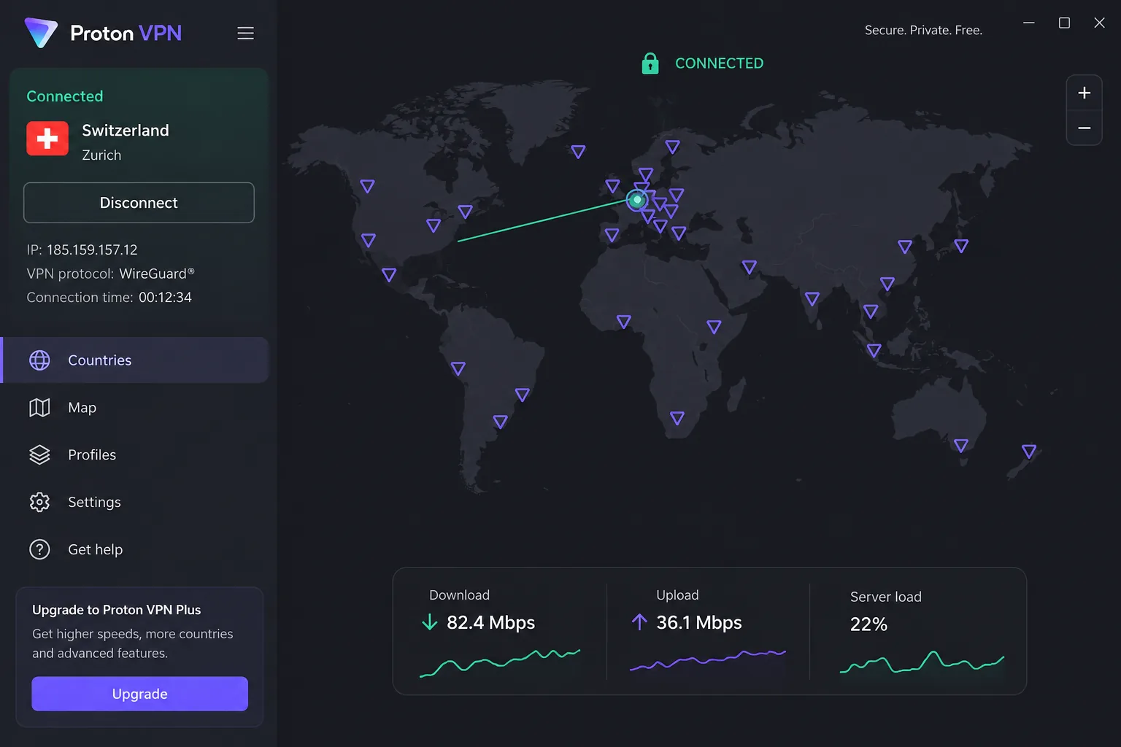The image size is (1121, 747).
Task: Disconnect from the Switzerland server
Action: pos(139,203)
